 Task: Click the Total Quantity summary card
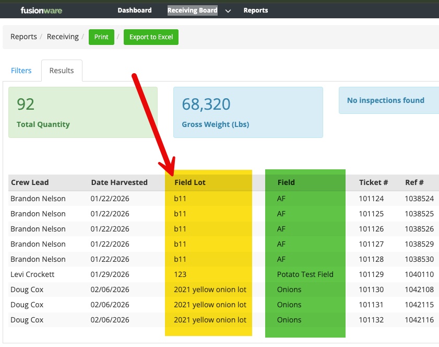[82, 112]
